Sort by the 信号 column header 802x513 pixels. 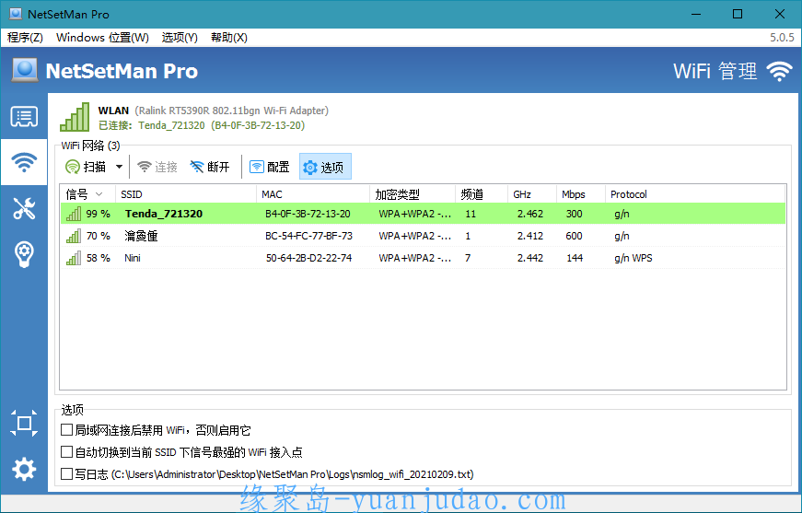coord(88,194)
